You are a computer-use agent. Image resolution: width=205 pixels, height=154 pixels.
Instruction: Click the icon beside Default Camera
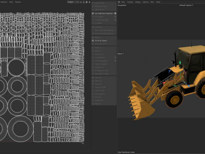[193, 5]
